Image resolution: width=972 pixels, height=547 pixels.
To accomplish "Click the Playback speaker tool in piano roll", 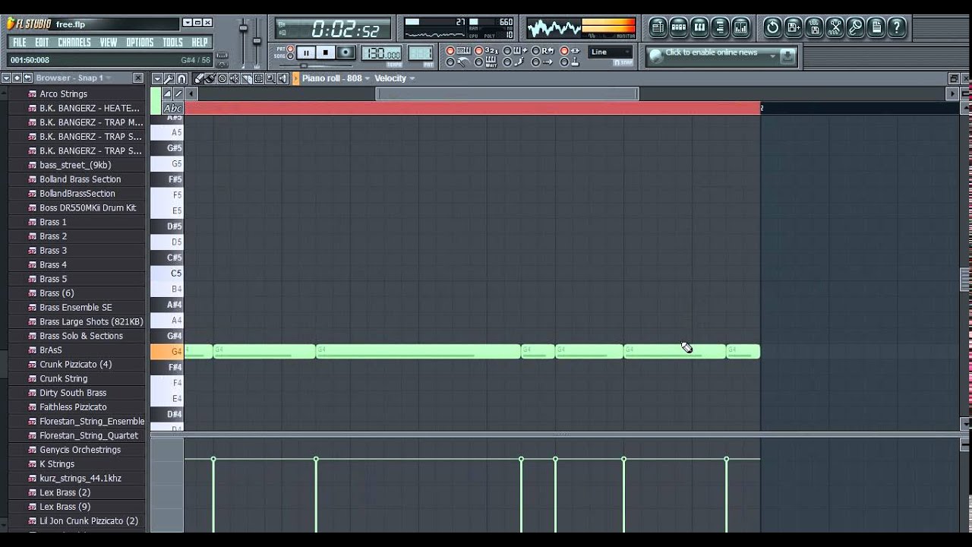I will (282, 78).
